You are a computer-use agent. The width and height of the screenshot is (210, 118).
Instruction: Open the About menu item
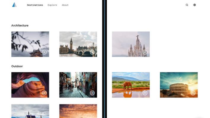tap(65, 5)
